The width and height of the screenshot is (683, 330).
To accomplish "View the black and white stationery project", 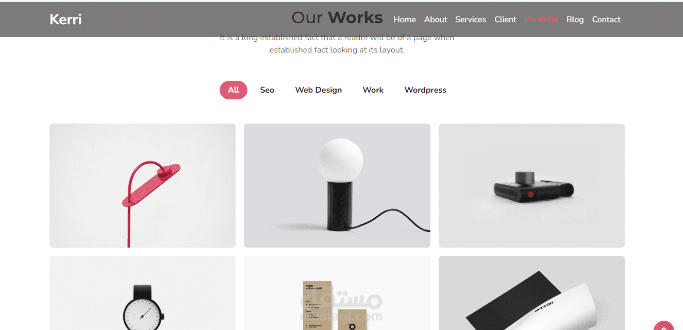I will pos(531,293).
